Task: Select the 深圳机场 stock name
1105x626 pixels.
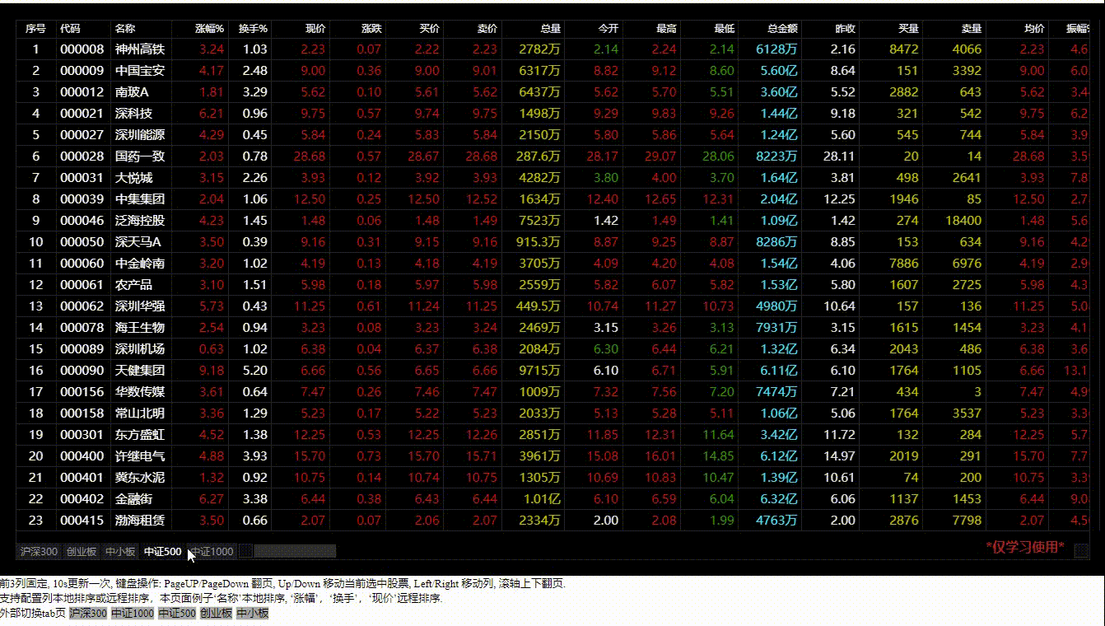Action: 140,349
